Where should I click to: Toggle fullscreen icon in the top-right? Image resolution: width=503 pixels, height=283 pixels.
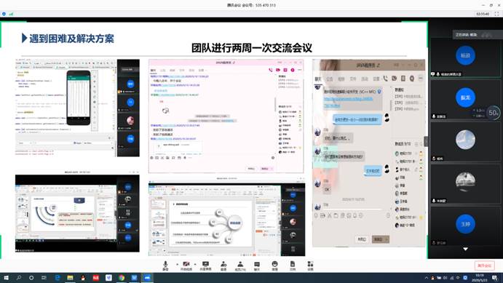tap(496, 14)
